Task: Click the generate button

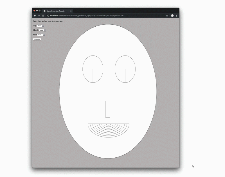Action: point(37,39)
